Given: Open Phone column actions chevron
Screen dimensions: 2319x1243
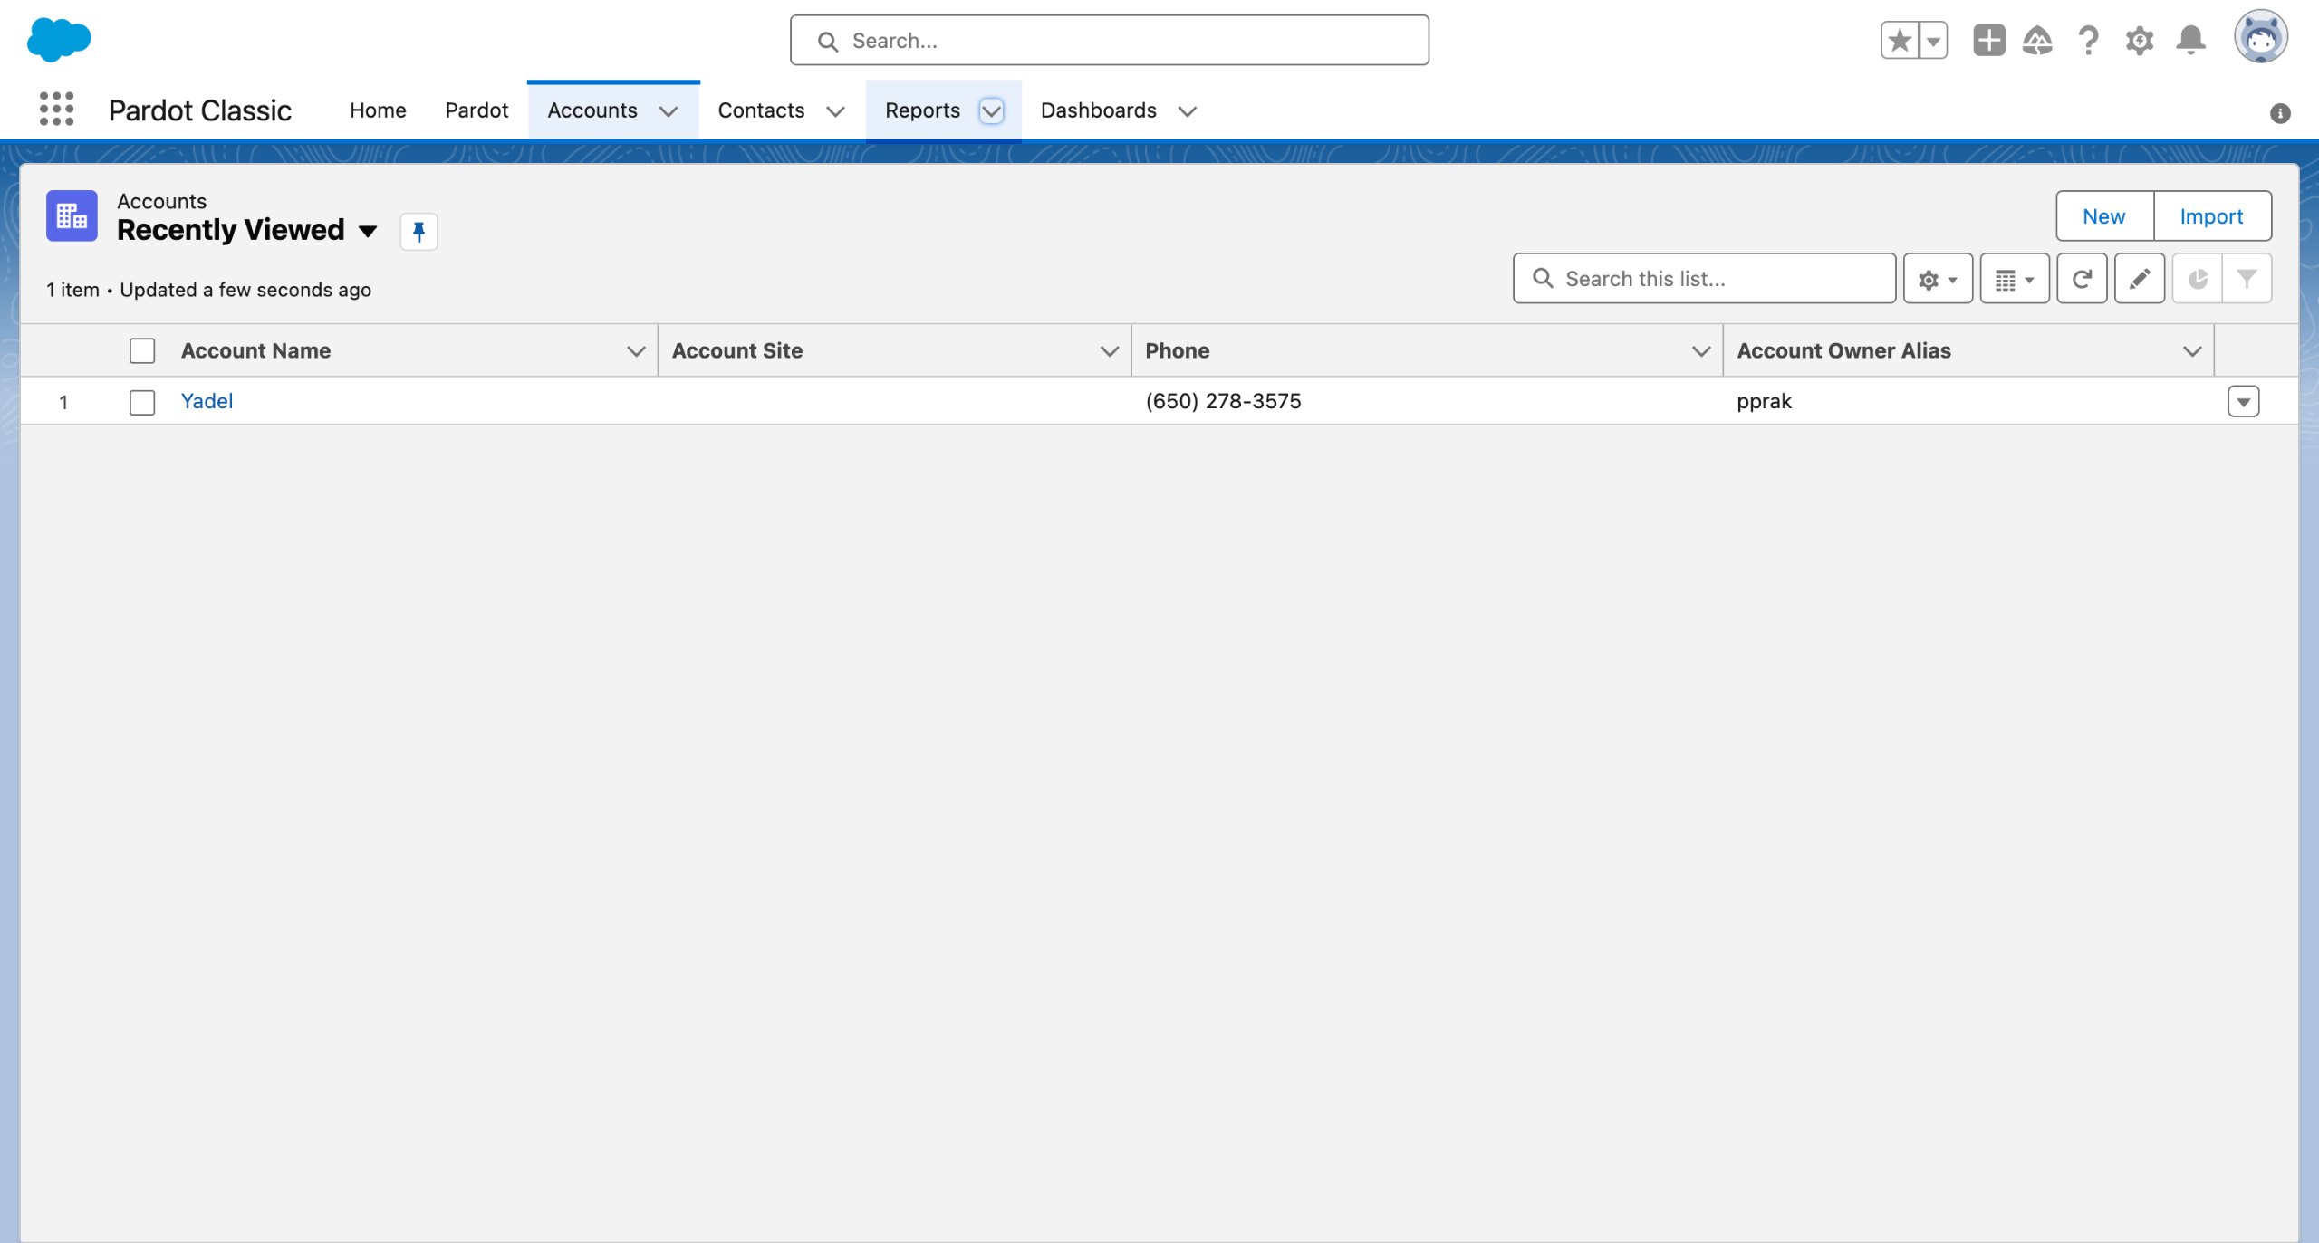Looking at the screenshot, I should pos(1701,351).
